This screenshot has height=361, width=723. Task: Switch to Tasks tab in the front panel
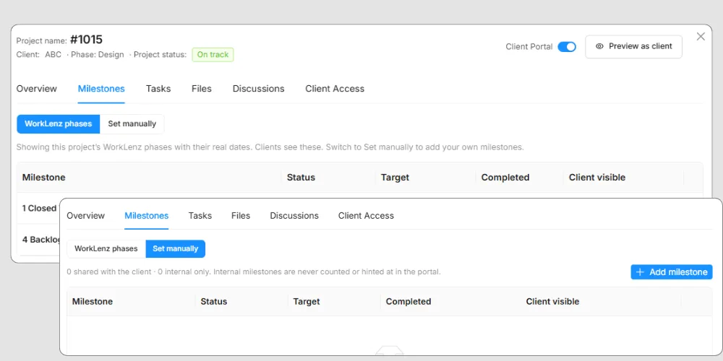point(200,215)
